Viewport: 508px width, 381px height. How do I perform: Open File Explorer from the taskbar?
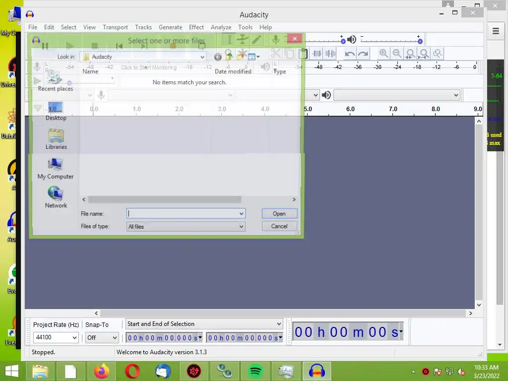(40, 371)
